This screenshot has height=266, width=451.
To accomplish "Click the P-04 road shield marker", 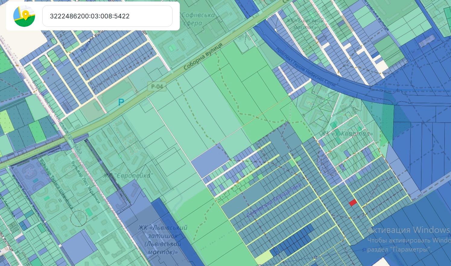I will (x=157, y=87).
